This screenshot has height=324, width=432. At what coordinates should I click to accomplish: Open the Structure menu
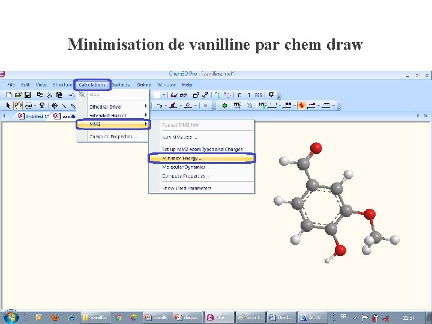pos(62,85)
